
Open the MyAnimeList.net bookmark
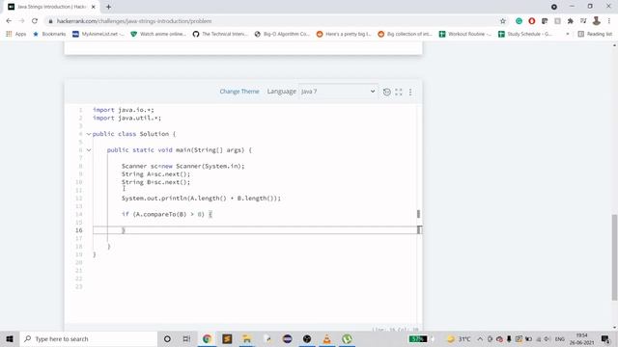tap(98, 35)
